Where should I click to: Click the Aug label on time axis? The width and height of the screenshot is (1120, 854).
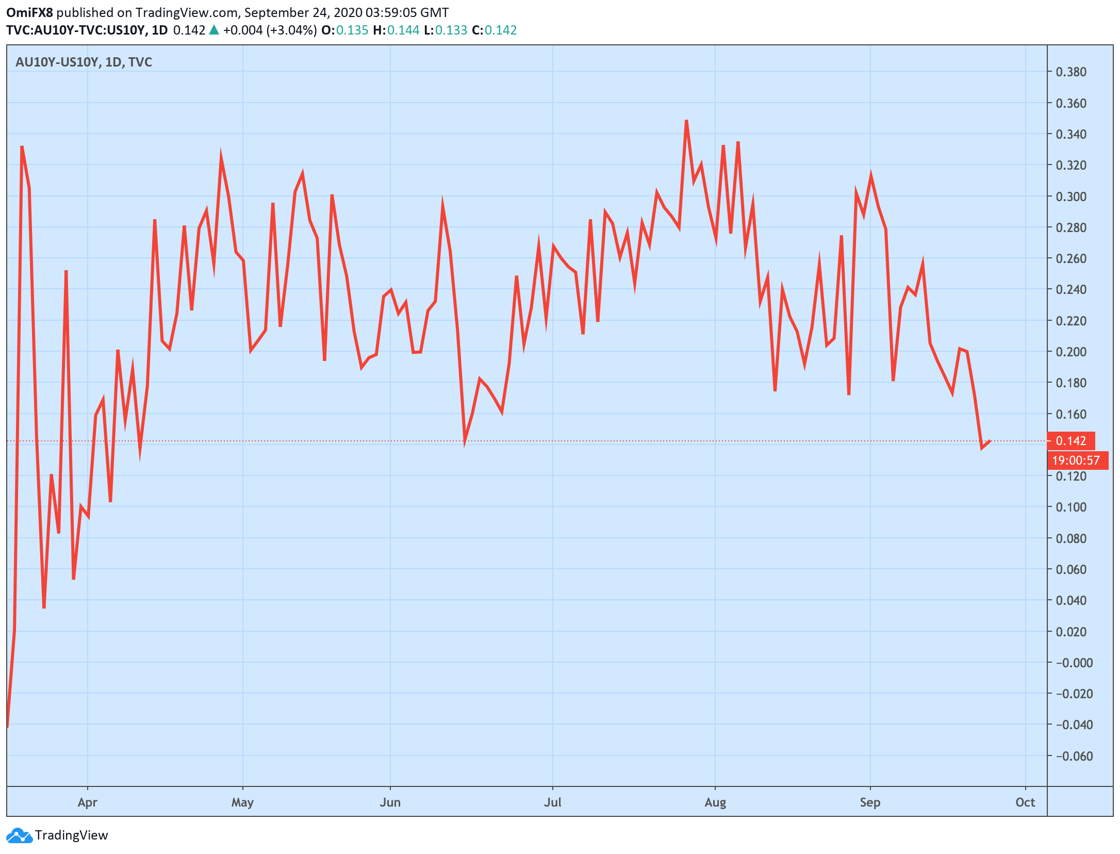[x=715, y=802]
